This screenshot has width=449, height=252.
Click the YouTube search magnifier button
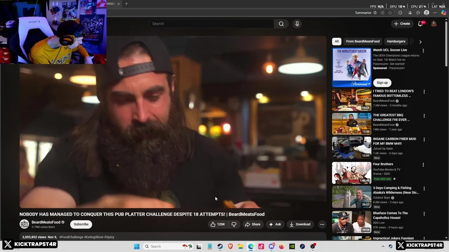281,24
